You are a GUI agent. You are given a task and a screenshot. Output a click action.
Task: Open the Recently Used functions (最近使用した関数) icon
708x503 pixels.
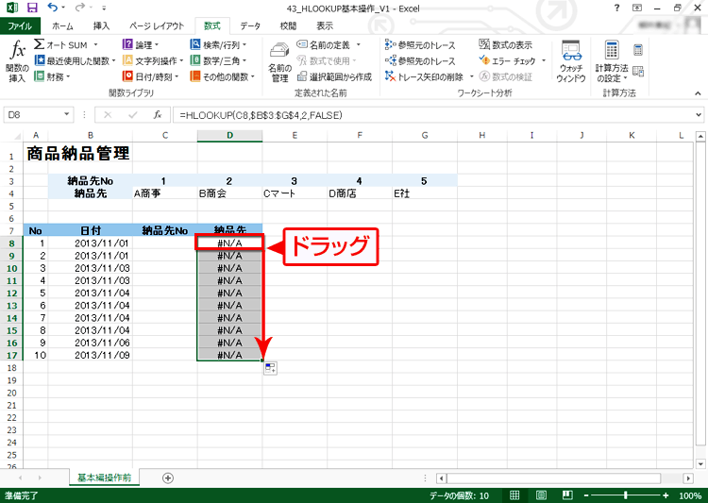point(40,60)
